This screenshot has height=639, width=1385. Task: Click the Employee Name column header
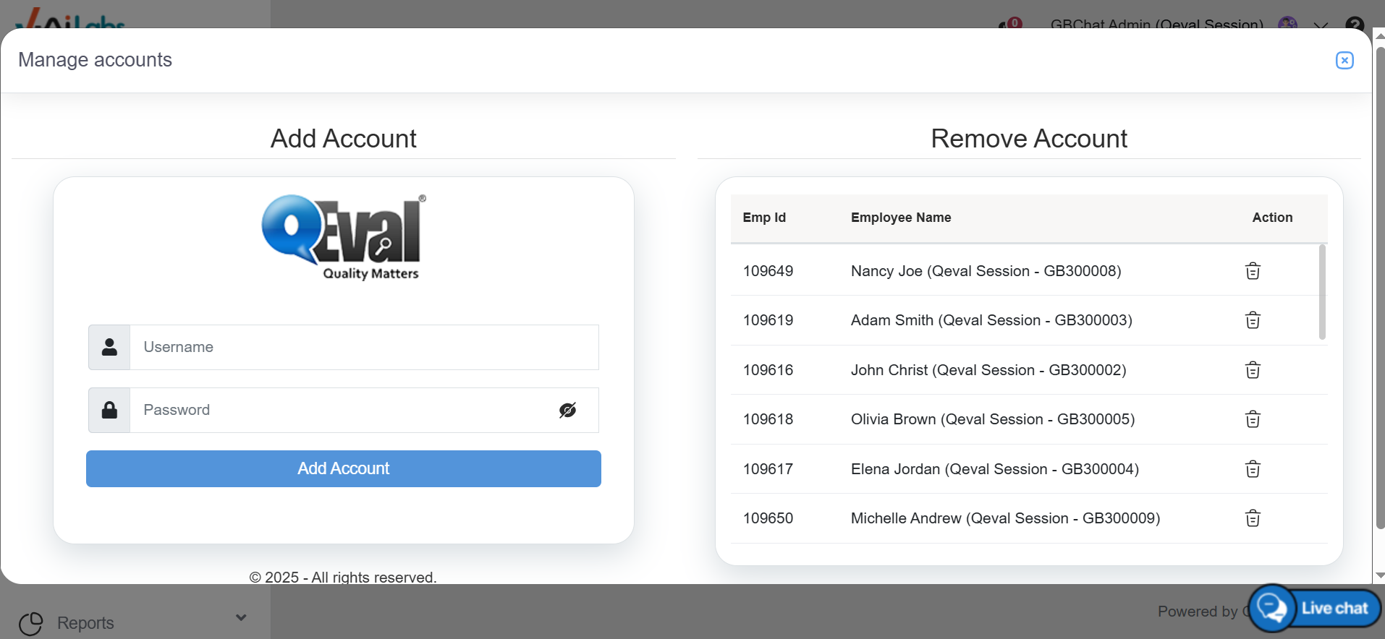coord(901,218)
